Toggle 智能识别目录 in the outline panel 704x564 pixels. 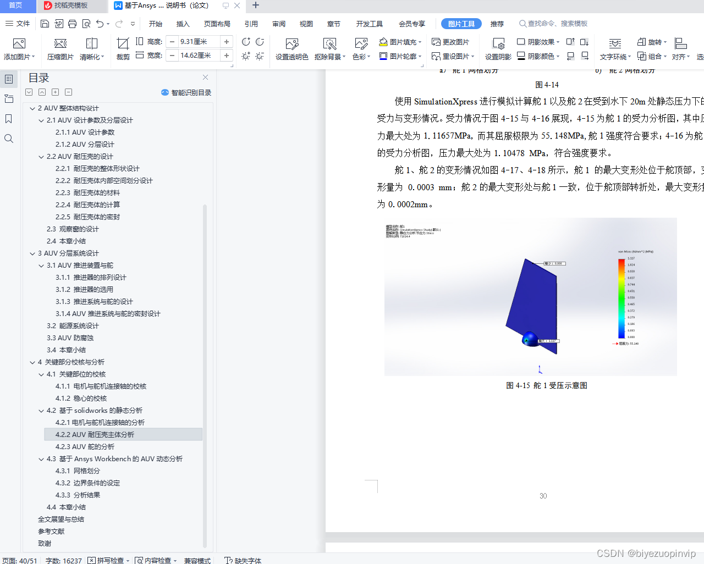tap(185, 92)
